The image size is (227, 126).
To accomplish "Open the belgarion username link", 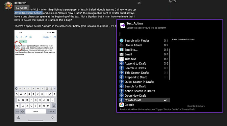I will (x=20, y=3).
